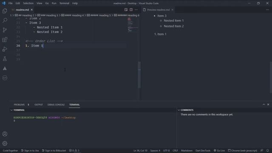
Task: Open editor More Actions ellipsis
Action: (x=136, y=10)
